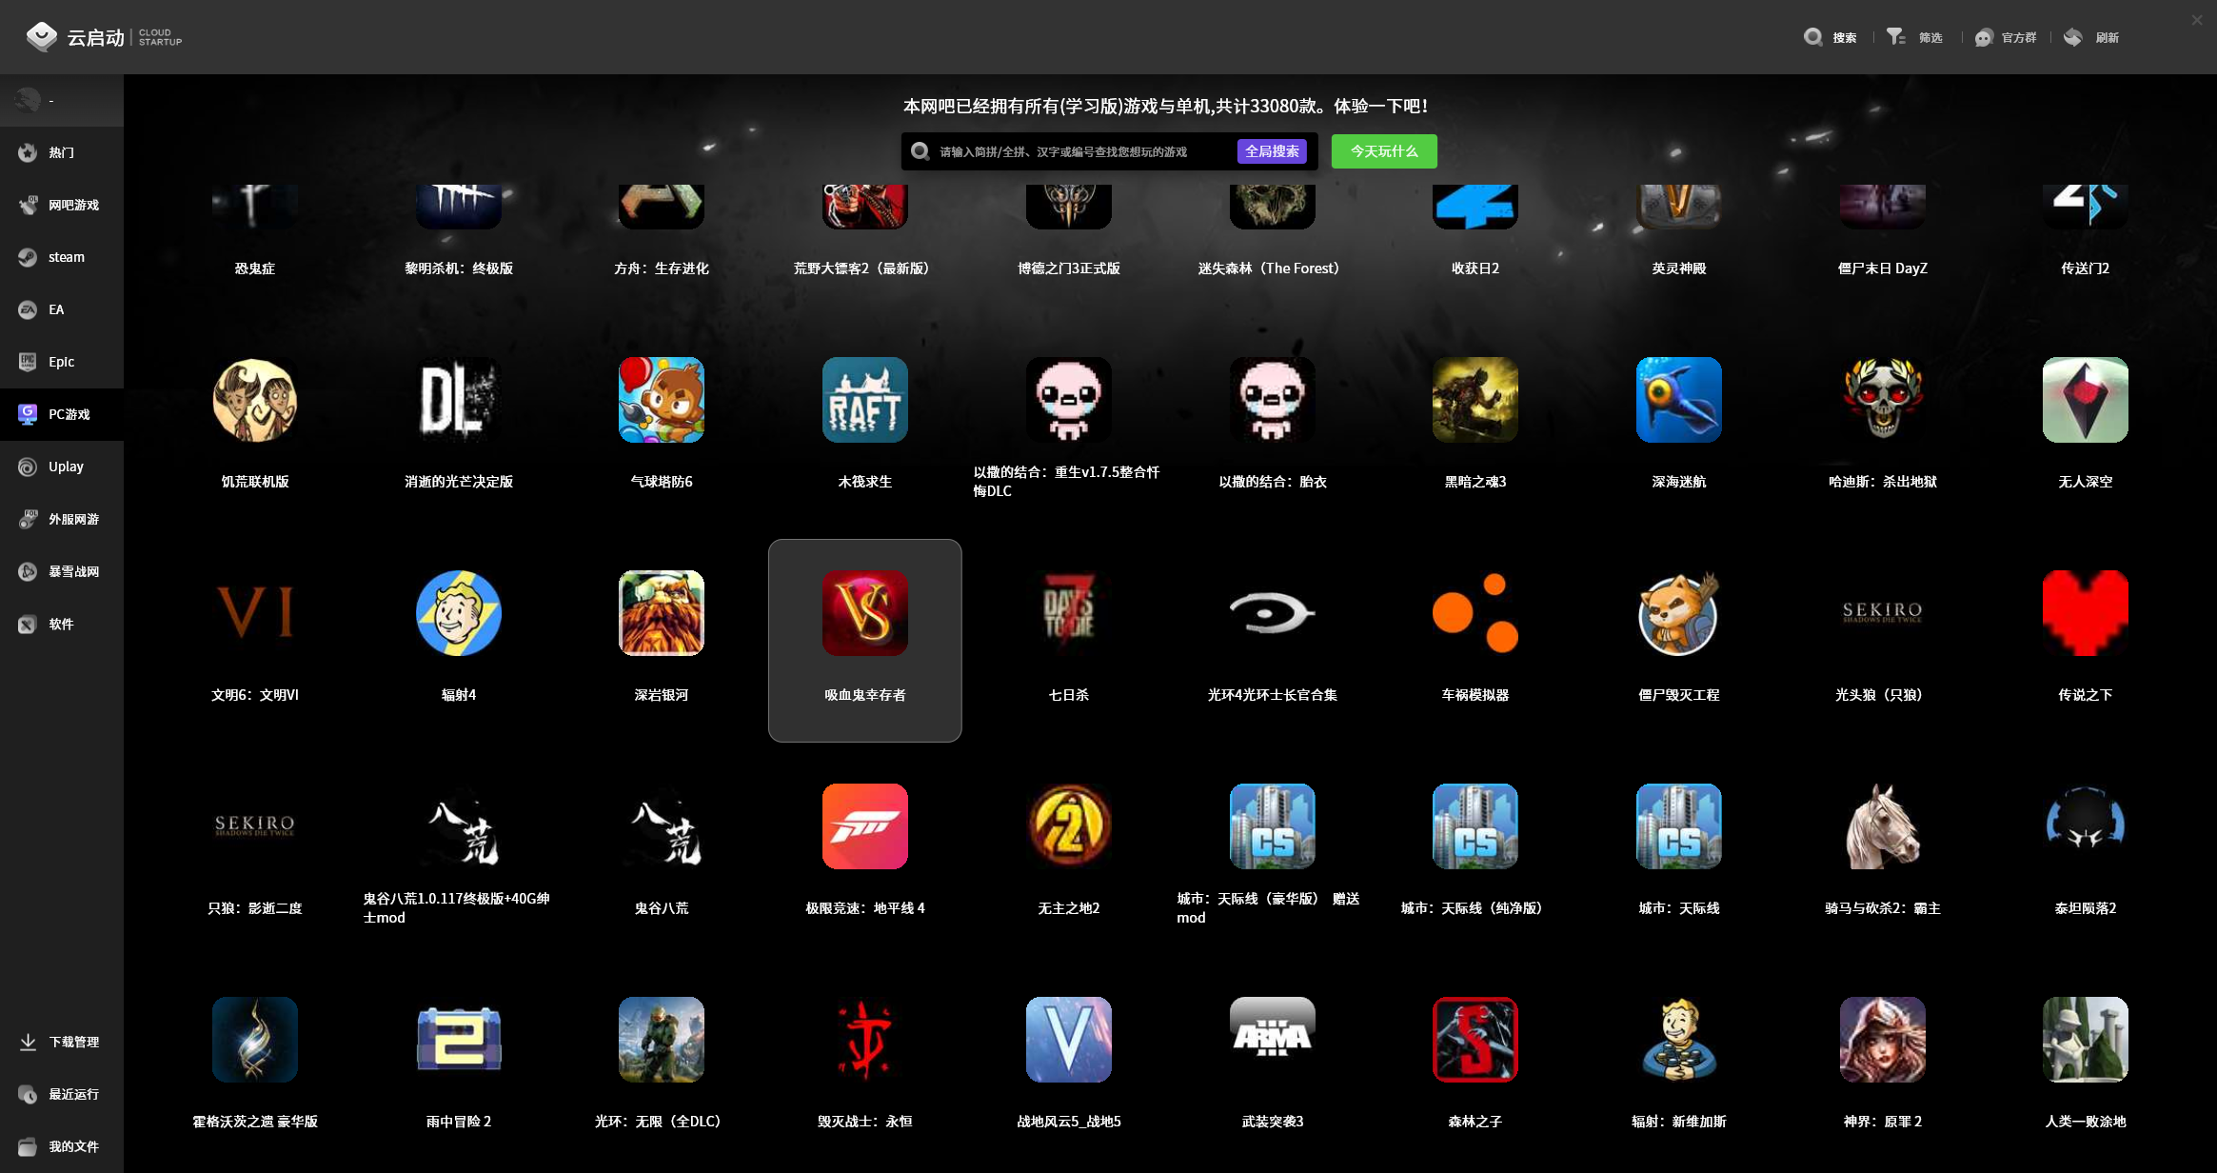This screenshot has height=1173, width=2217.
Task: Select the Epic sidebar category
Action: [62, 362]
